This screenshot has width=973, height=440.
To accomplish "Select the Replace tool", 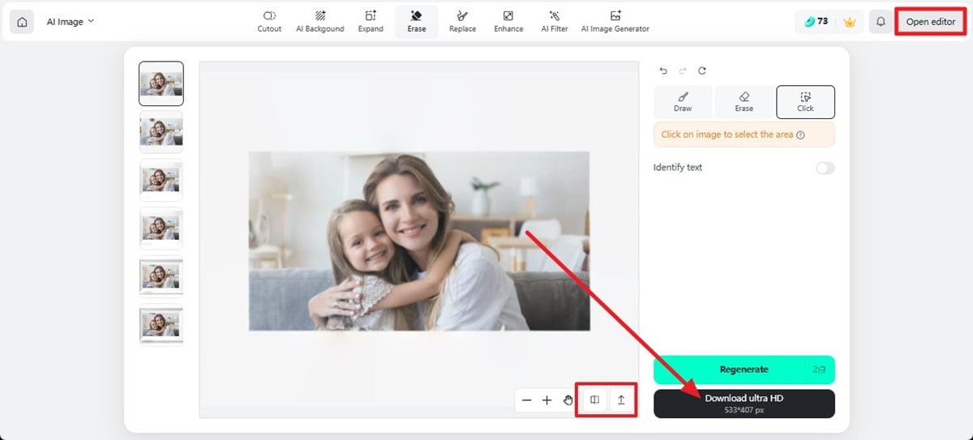I will pyautogui.click(x=462, y=22).
